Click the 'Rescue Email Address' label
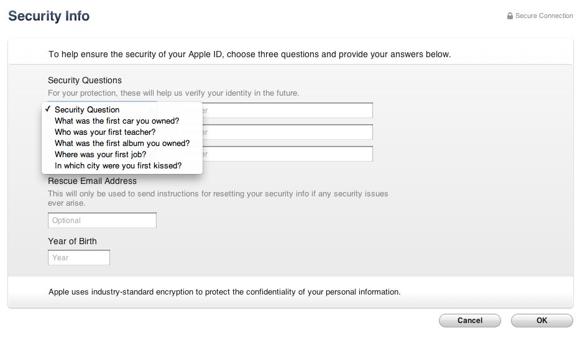This screenshot has height=338, width=585. (x=92, y=181)
